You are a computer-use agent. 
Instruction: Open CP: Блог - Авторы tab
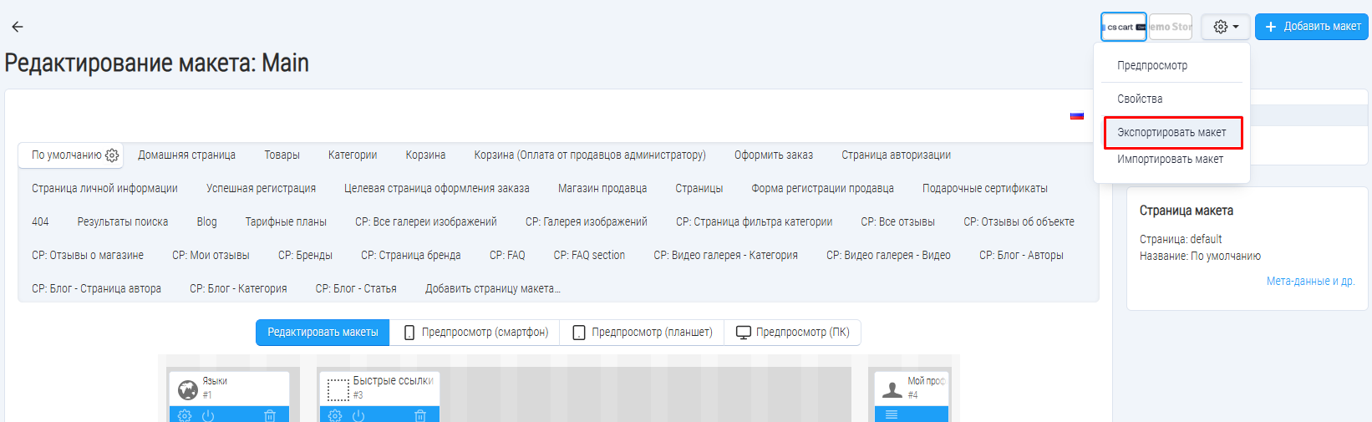coord(1021,255)
